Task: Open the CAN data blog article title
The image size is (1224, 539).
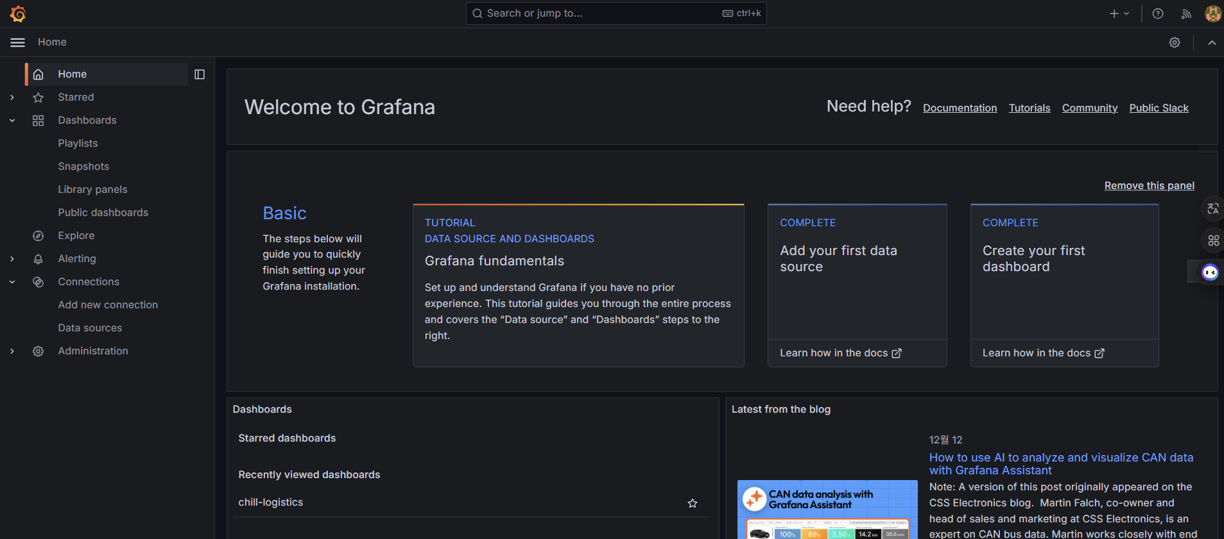Action: point(1061,464)
